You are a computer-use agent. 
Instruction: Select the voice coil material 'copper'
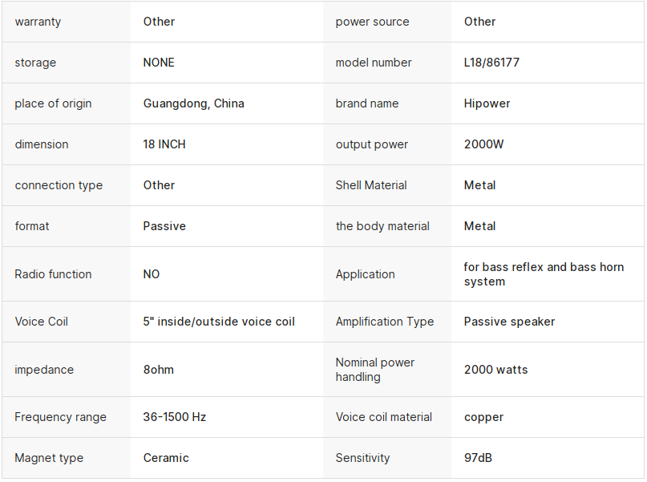pos(483,417)
